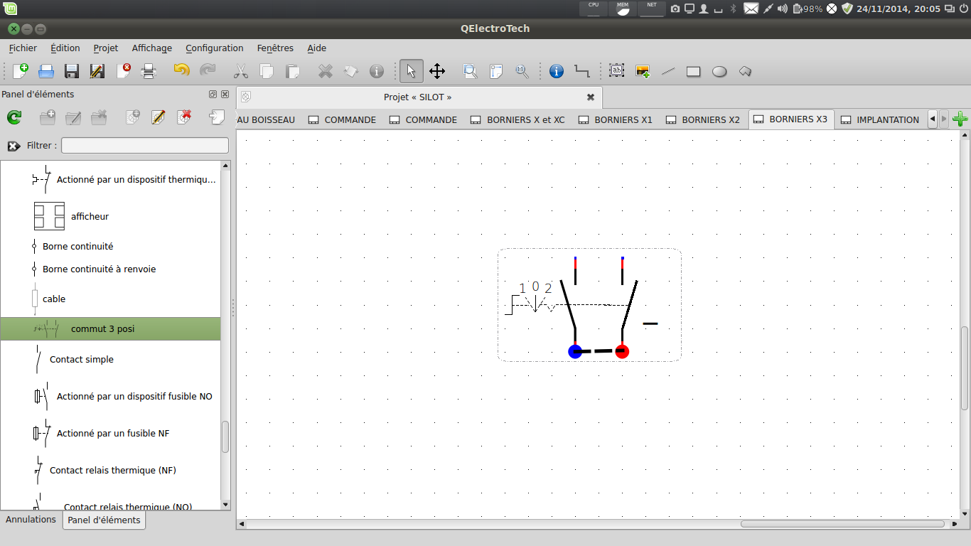The width and height of the screenshot is (971, 546).
Task: Reload the element collections with the green arrow
Action: point(14,117)
